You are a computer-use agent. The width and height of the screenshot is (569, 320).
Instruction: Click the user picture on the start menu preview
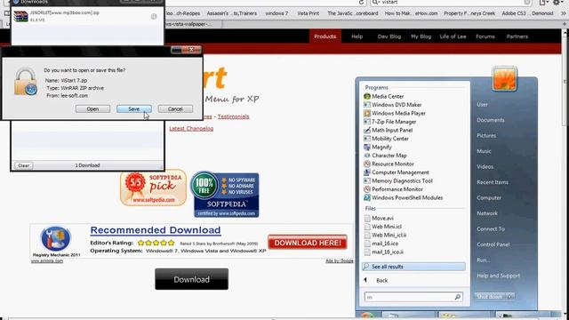(x=504, y=79)
